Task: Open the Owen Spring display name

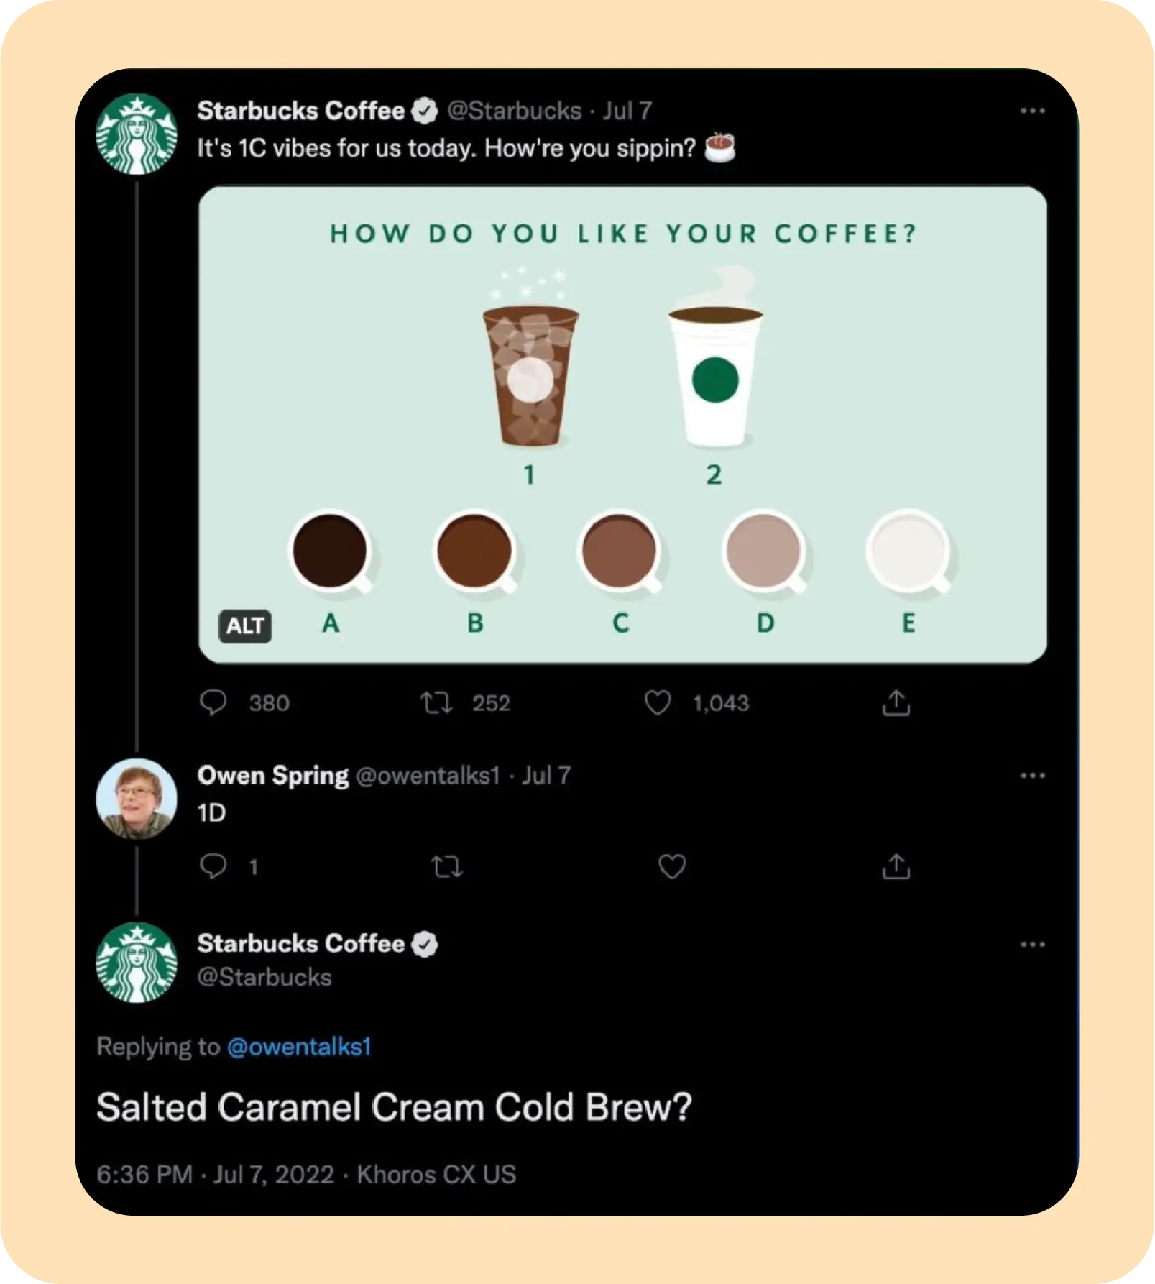Action: click(272, 775)
